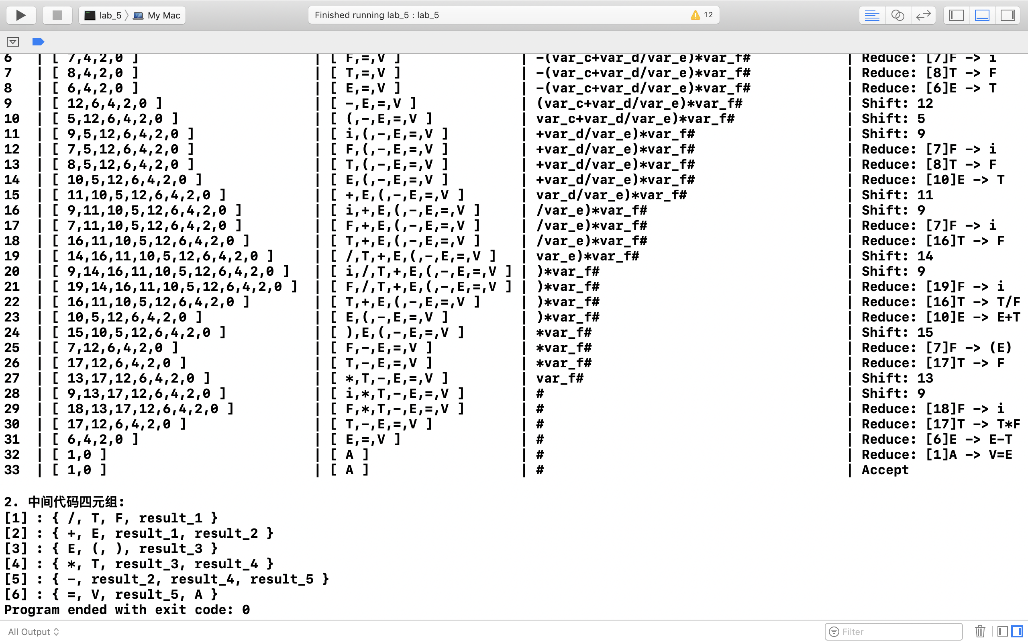This screenshot has height=643, width=1028.
Task: Click the blue breakpoint activation icon
Action: tap(38, 42)
